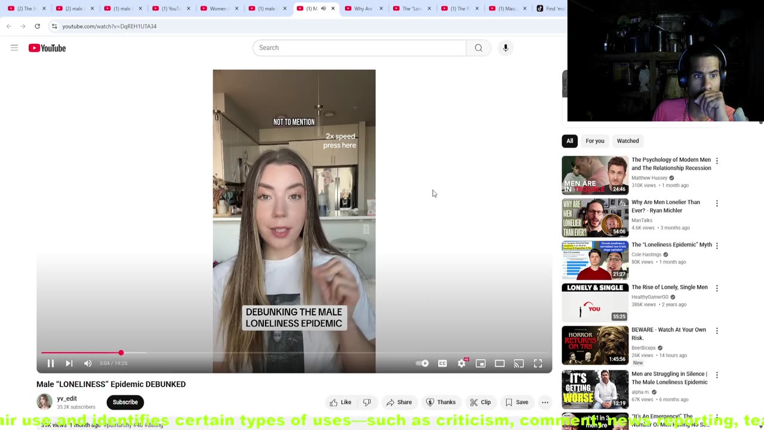Click video title Male "LONELINESS" Epidemic DEBUNKED
764x430 pixels.
tap(111, 384)
